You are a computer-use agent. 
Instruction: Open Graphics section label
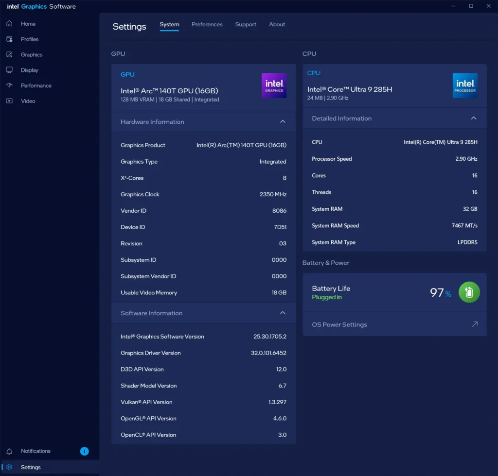click(x=32, y=54)
